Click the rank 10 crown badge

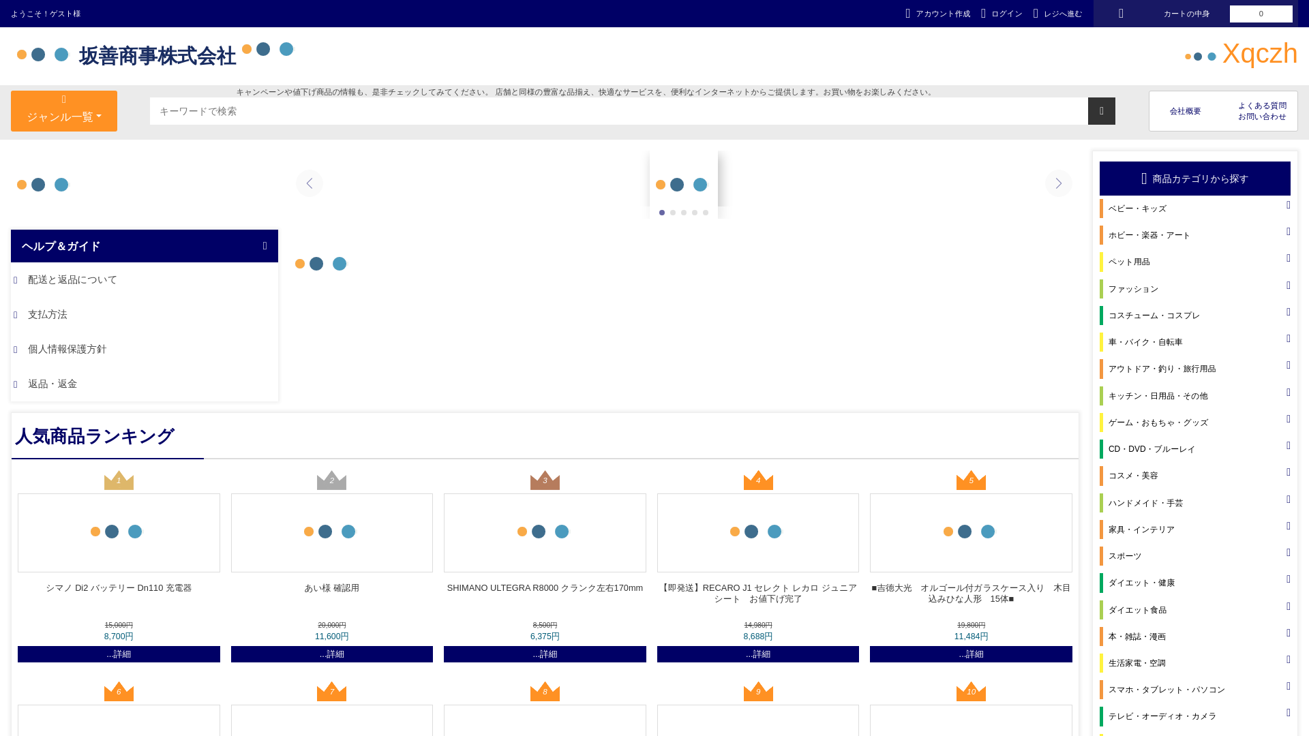[x=971, y=691]
